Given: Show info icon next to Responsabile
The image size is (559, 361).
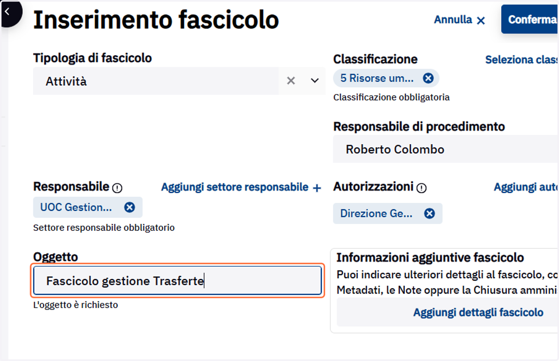Looking at the screenshot, I should coord(117,188).
